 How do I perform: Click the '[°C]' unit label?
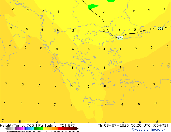(x=62, y=126)
